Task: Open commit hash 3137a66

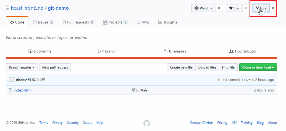Action: coord(248,80)
